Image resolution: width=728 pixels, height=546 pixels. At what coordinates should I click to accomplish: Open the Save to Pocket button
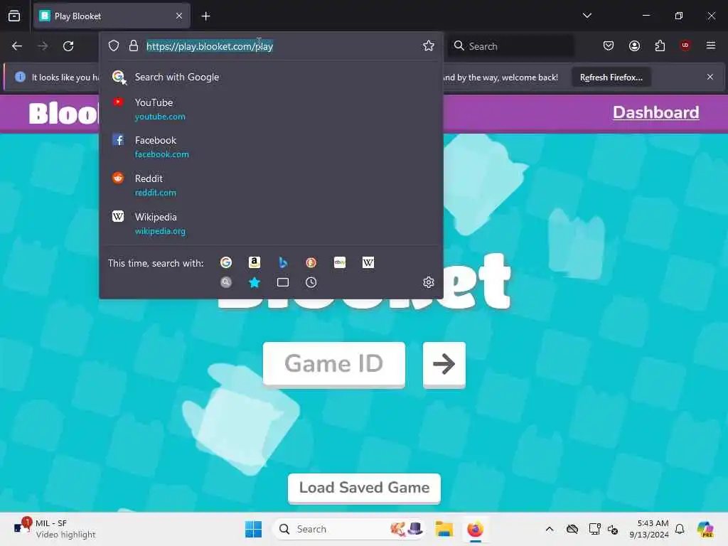(609, 45)
